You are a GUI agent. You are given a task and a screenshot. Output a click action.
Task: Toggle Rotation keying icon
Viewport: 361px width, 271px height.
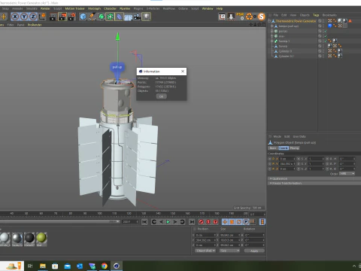tap(239, 222)
